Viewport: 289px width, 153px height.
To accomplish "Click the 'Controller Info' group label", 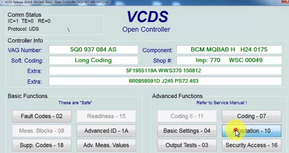I will (25, 41).
